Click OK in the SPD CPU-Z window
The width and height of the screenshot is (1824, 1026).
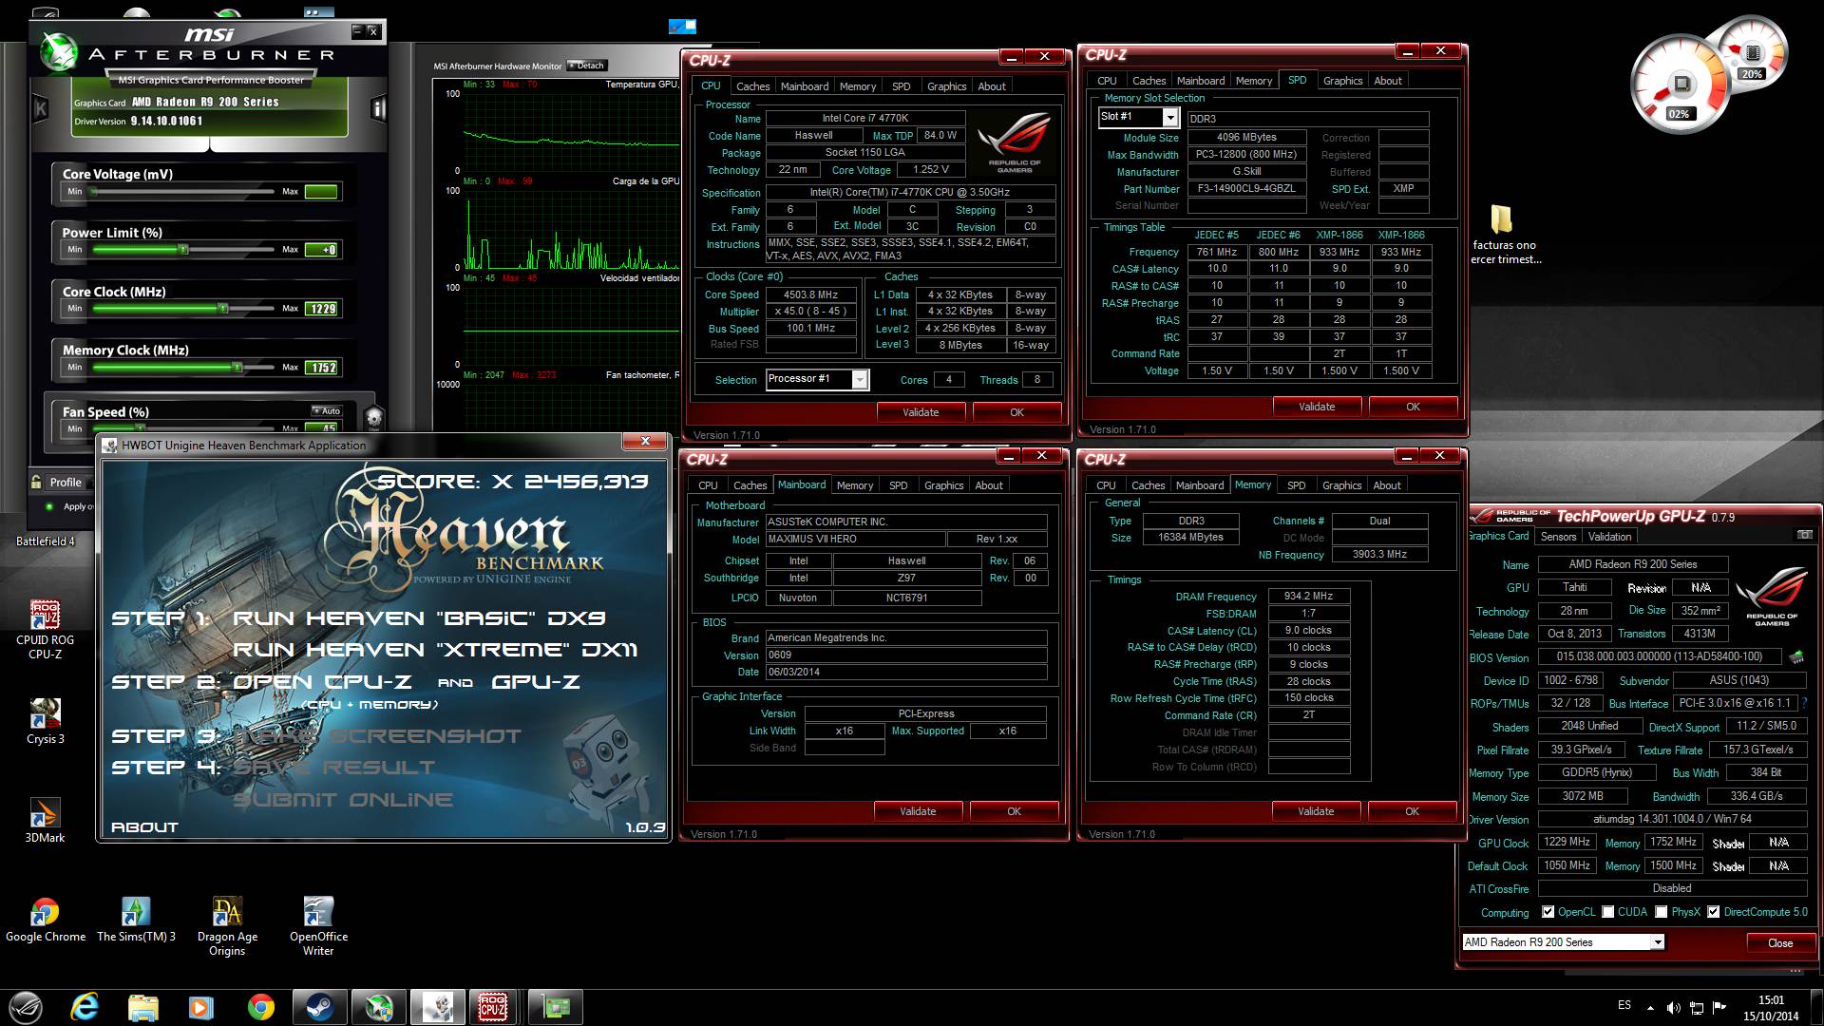[x=1413, y=407]
